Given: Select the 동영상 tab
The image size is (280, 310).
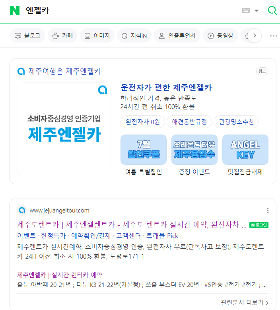Looking at the screenshot, I should [220, 35].
